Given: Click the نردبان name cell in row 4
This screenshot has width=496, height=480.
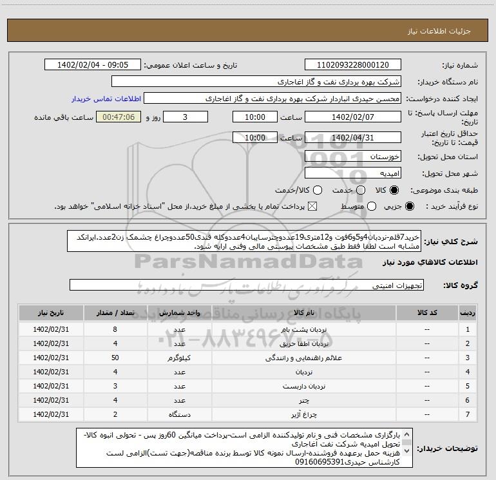Looking at the screenshot, I should click(303, 372).
